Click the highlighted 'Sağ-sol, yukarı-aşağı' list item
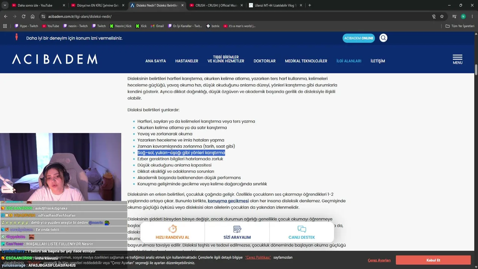478x269 pixels. tap(181, 152)
